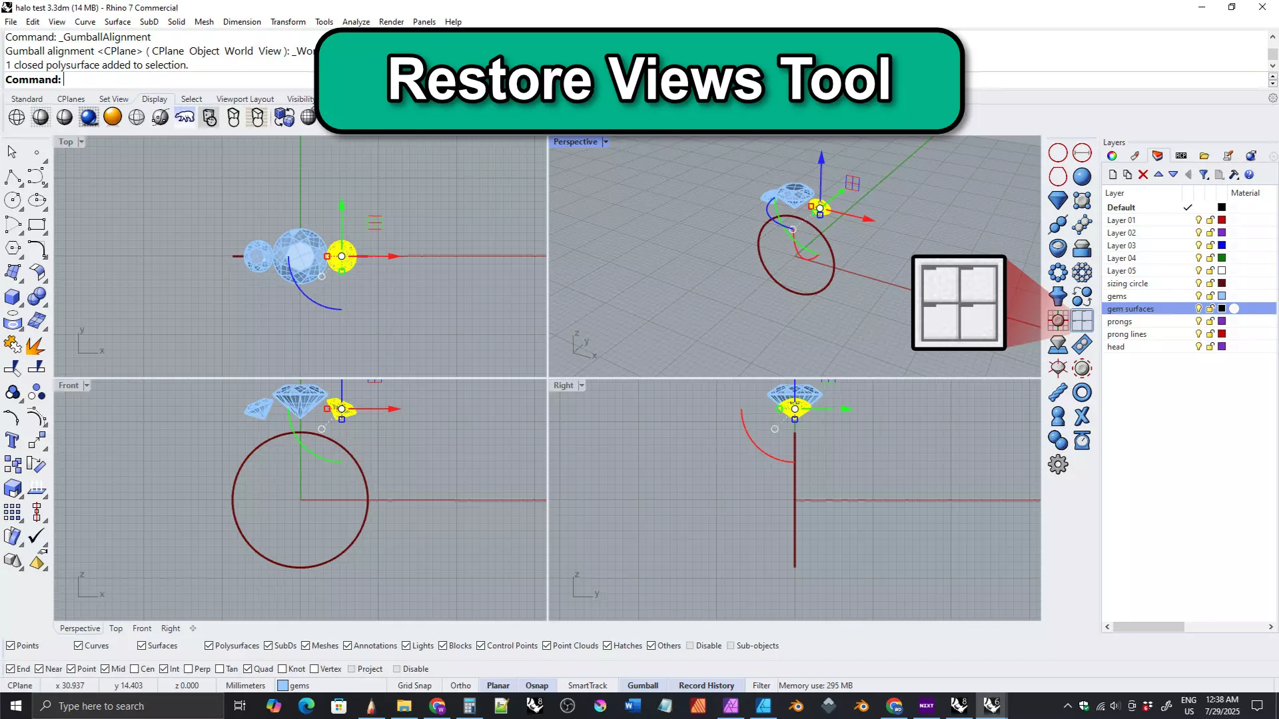Select the Text object tool
The image size is (1279, 719).
12,440
